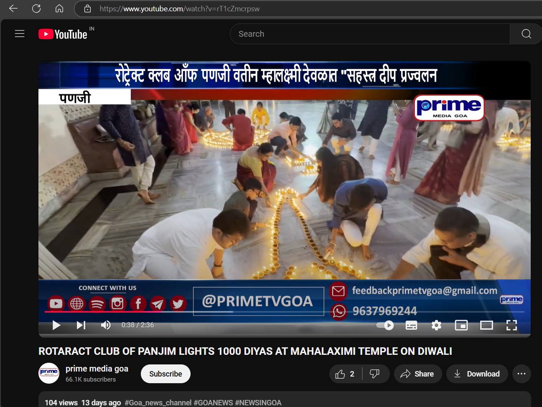Click the 13 days ago text in description
This screenshot has width=542, height=407.
[101, 403]
